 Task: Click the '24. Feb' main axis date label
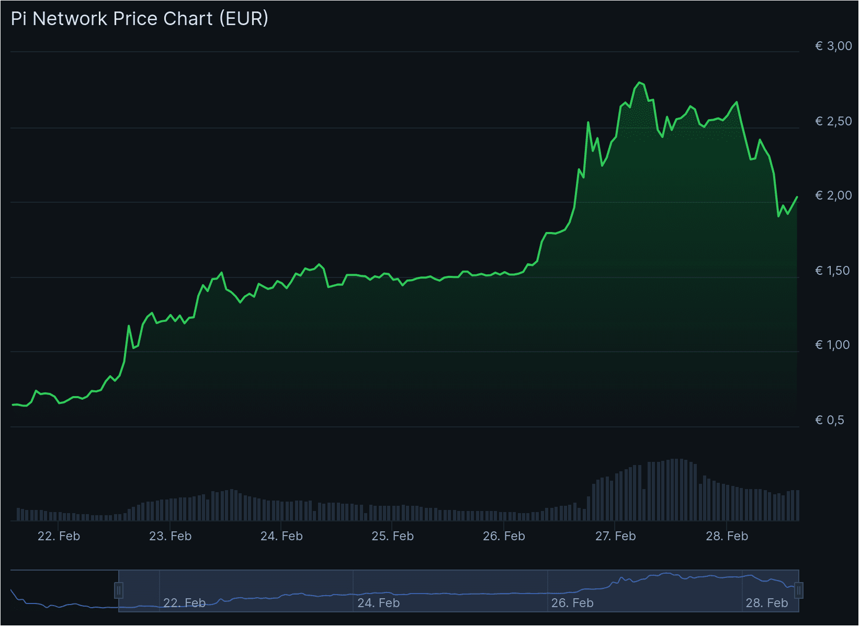point(281,537)
